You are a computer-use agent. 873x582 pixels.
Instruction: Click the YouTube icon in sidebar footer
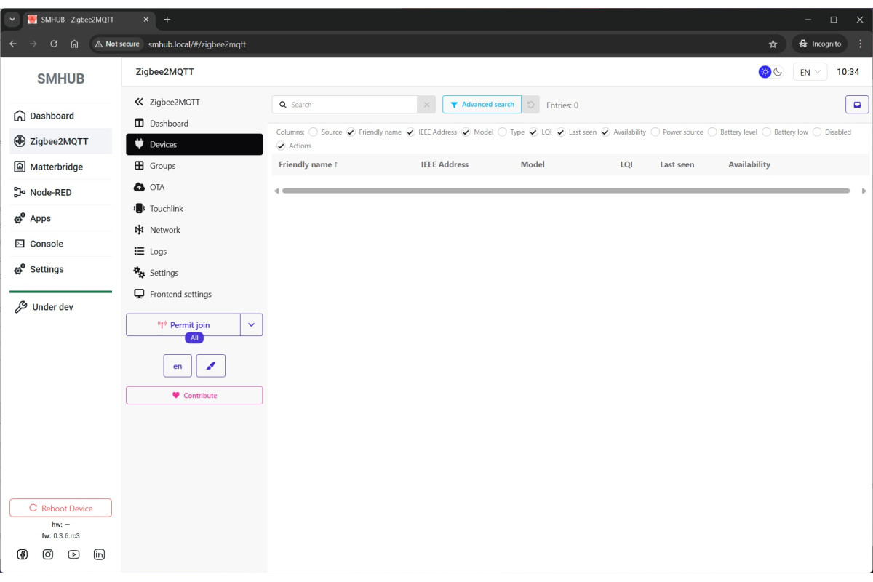(73, 554)
